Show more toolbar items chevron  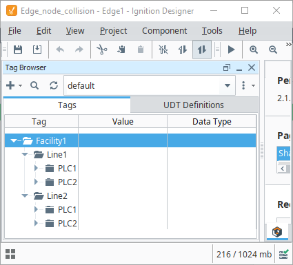pos(289,44)
